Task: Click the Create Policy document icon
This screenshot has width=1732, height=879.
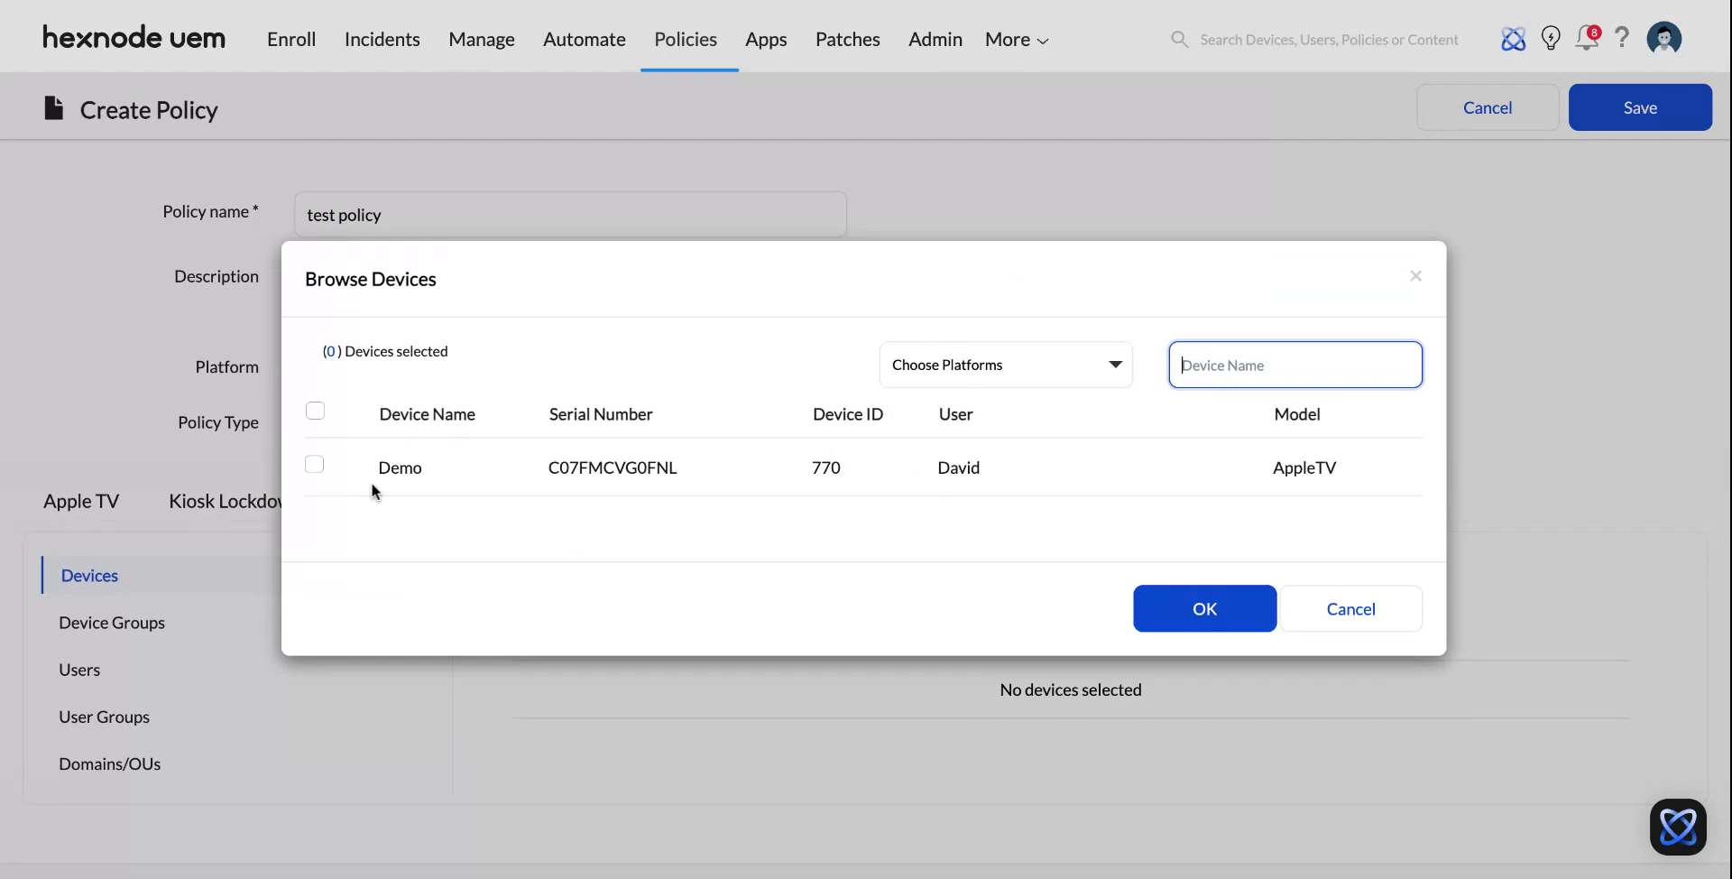Action: coord(53,107)
